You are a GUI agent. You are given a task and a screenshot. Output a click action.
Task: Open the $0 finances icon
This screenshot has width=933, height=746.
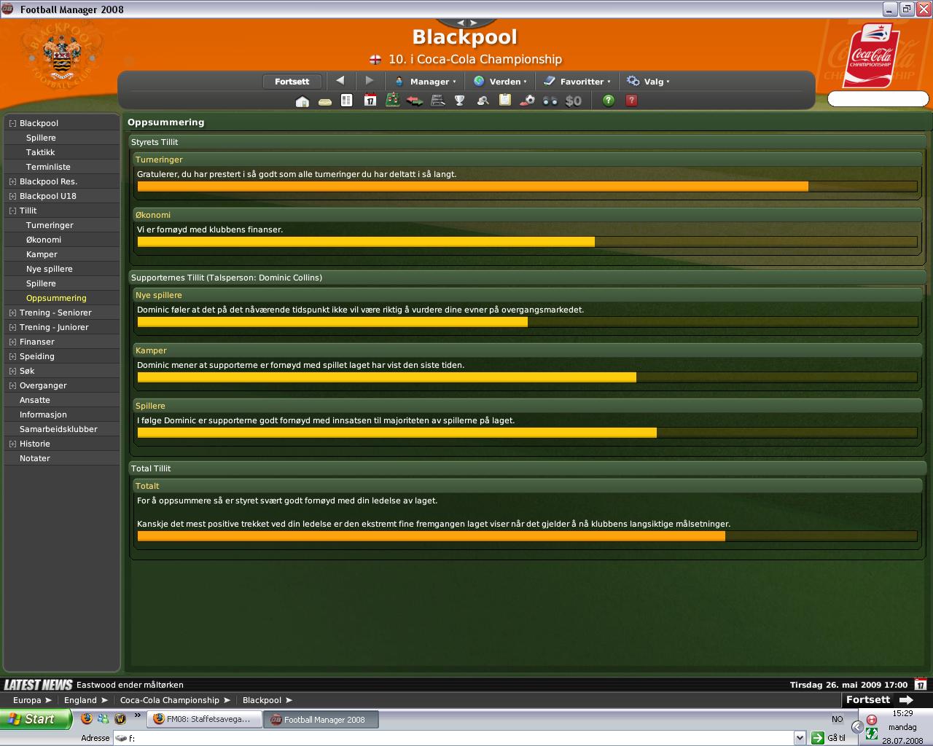(574, 101)
